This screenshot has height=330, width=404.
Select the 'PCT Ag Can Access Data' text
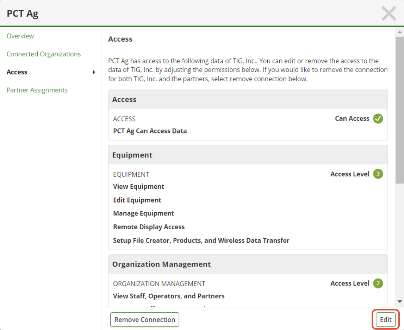[150, 131]
